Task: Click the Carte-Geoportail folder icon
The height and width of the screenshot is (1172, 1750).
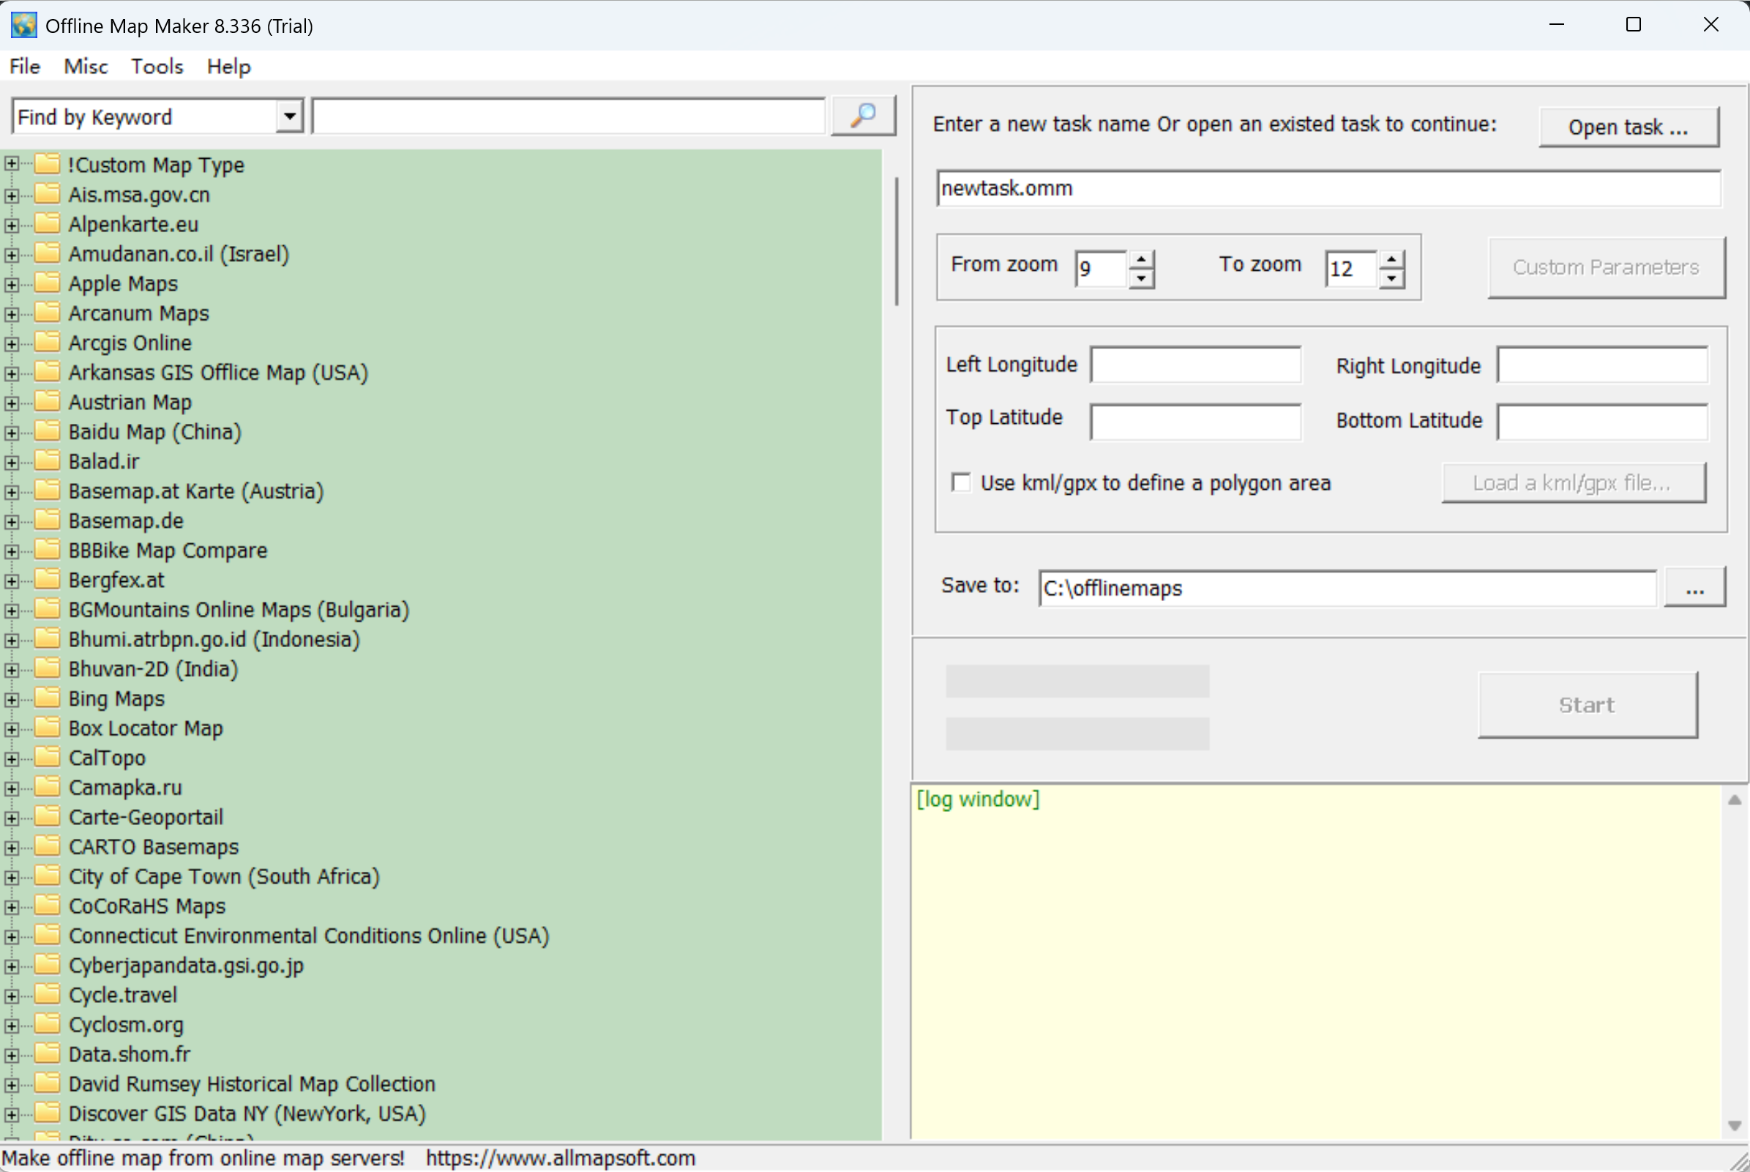Action: point(47,816)
